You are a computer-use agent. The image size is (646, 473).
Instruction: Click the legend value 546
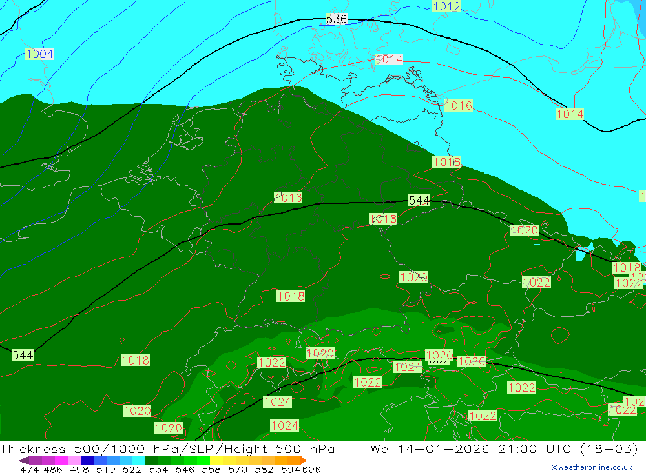185,470
